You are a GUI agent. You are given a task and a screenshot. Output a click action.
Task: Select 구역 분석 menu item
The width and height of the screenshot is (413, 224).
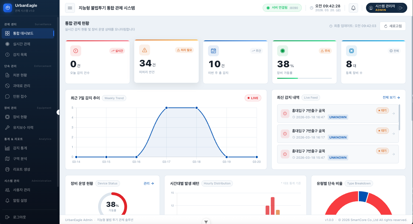click(x=28, y=159)
